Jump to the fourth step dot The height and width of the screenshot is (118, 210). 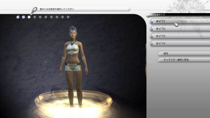click(x=35, y=17)
